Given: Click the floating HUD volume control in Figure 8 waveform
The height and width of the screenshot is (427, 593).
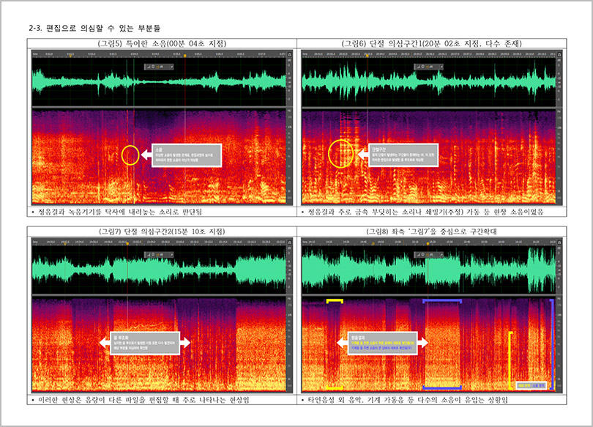Looking at the screenshot, I should coord(428,253).
